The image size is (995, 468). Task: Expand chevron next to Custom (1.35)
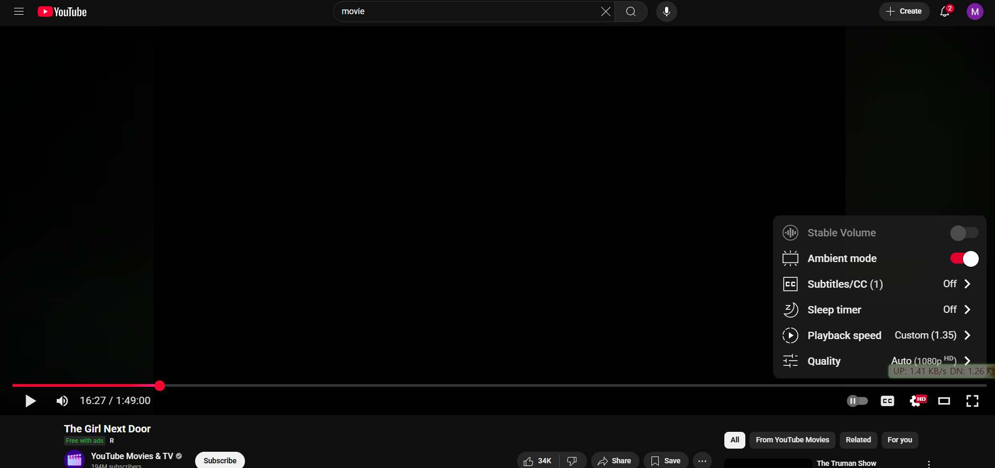click(968, 335)
